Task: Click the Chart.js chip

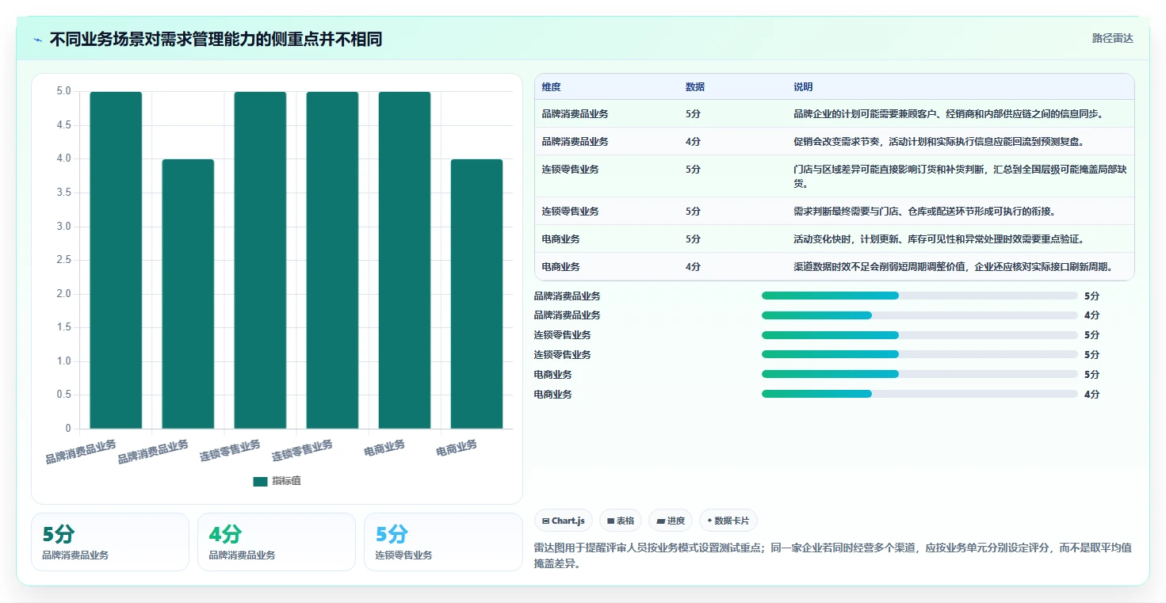Action: (564, 521)
